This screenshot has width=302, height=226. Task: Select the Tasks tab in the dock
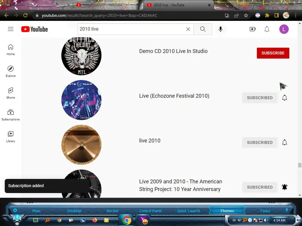point(265,211)
